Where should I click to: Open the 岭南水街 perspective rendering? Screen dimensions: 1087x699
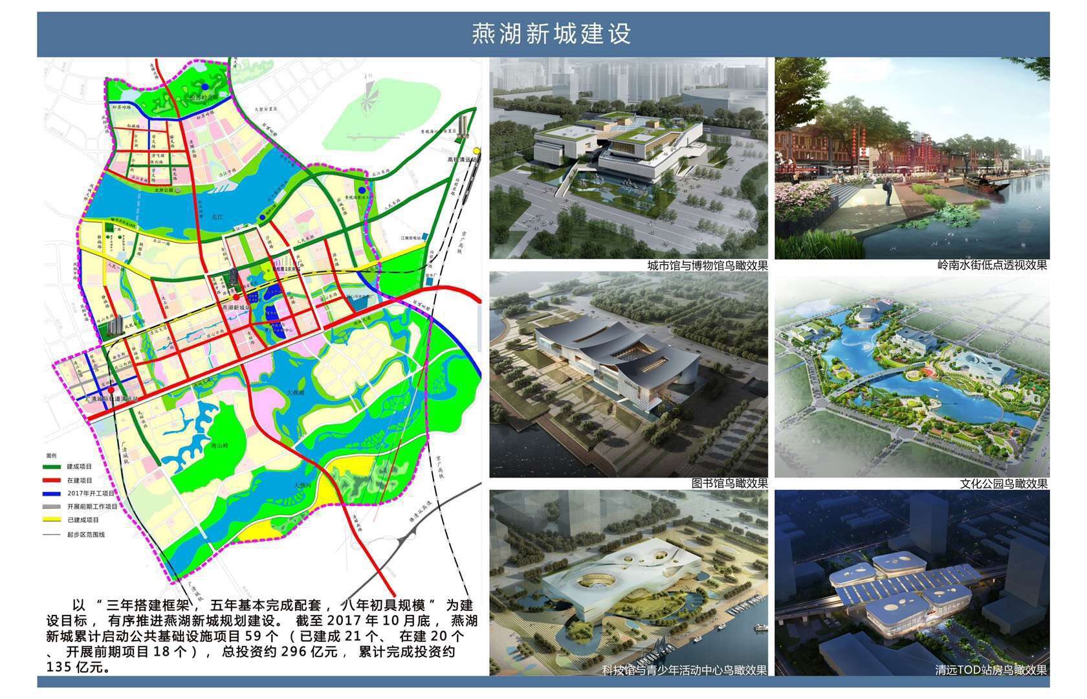(x=912, y=158)
